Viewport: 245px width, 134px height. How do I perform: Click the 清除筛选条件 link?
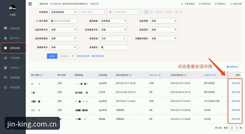(98, 56)
